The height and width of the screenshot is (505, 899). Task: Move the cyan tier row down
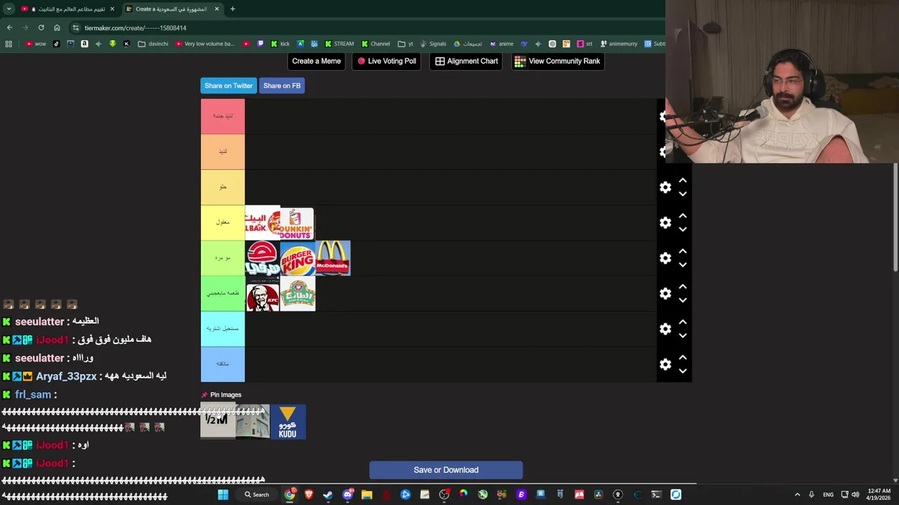tap(683, 336)
